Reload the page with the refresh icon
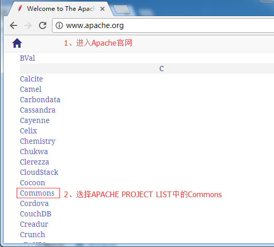 tap(43, 25)
